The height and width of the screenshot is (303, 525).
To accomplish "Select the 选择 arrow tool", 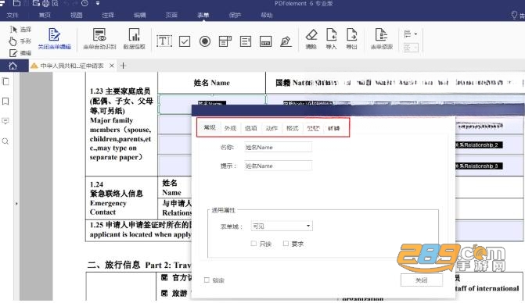I will (20, 30).
